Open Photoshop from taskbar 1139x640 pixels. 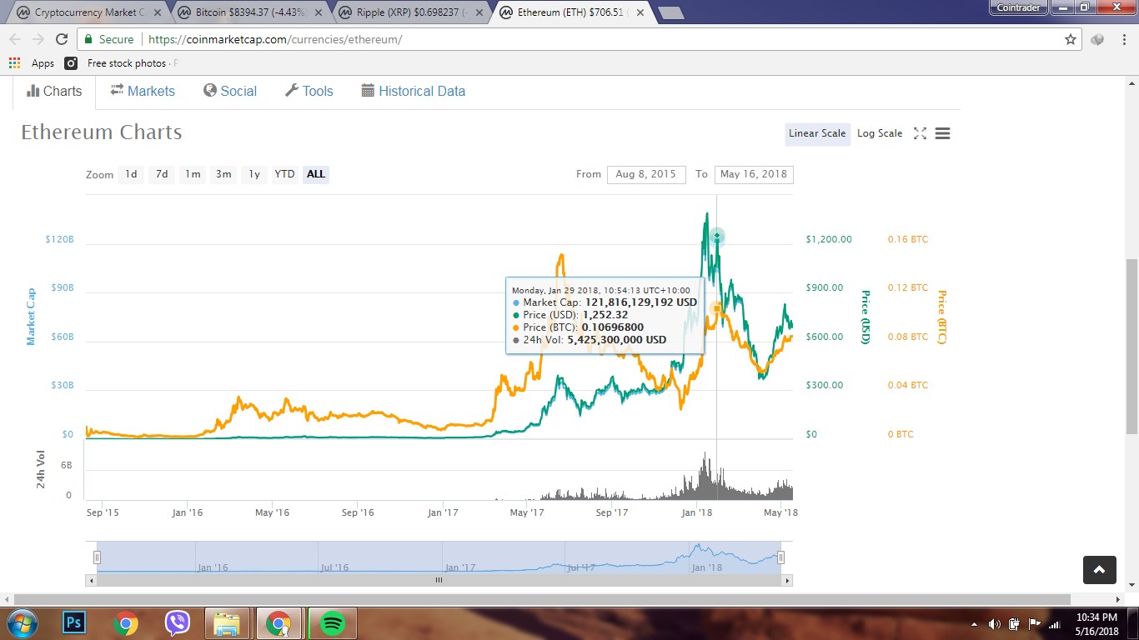[x=74, y=623]
